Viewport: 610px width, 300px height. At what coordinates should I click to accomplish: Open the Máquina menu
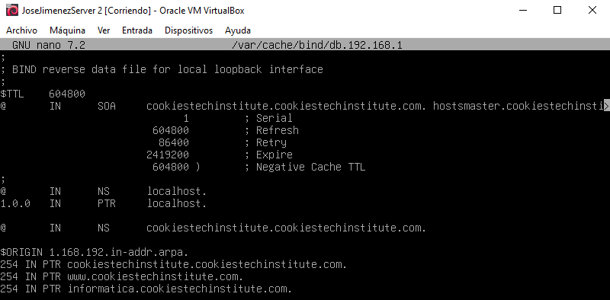point(67,30)
